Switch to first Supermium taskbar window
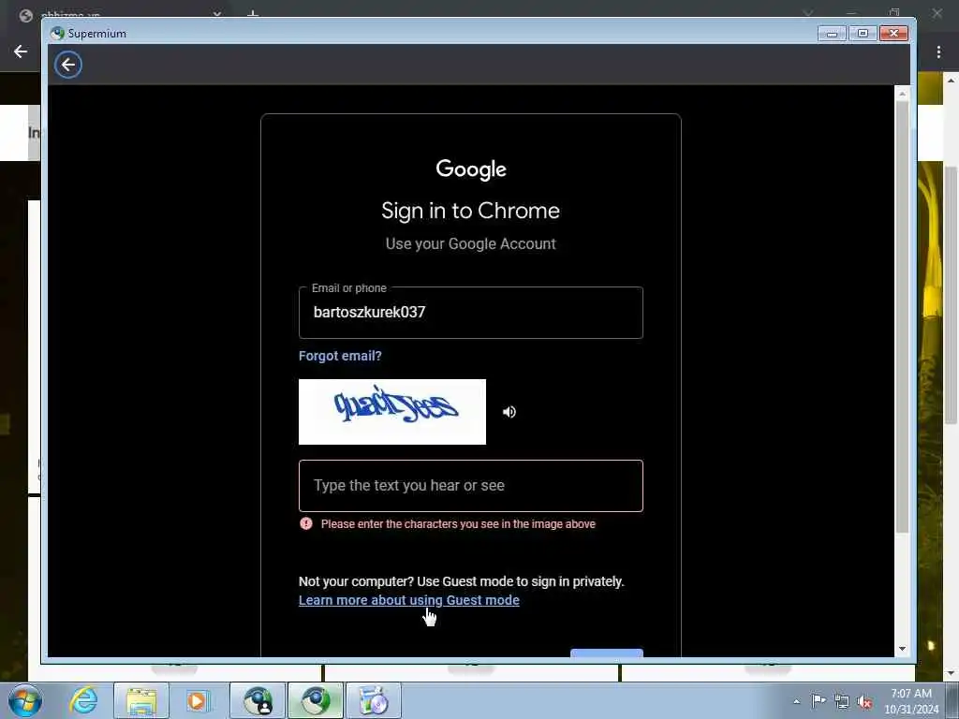 pyautogui.click(x=258, y=700)
